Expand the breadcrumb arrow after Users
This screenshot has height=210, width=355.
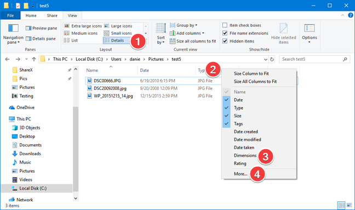pyautogui.click(x=125, y=59)
